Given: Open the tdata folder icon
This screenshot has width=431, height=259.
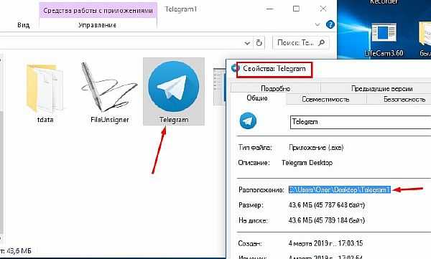Looking at the screenshot, I should tap(45, 88).
